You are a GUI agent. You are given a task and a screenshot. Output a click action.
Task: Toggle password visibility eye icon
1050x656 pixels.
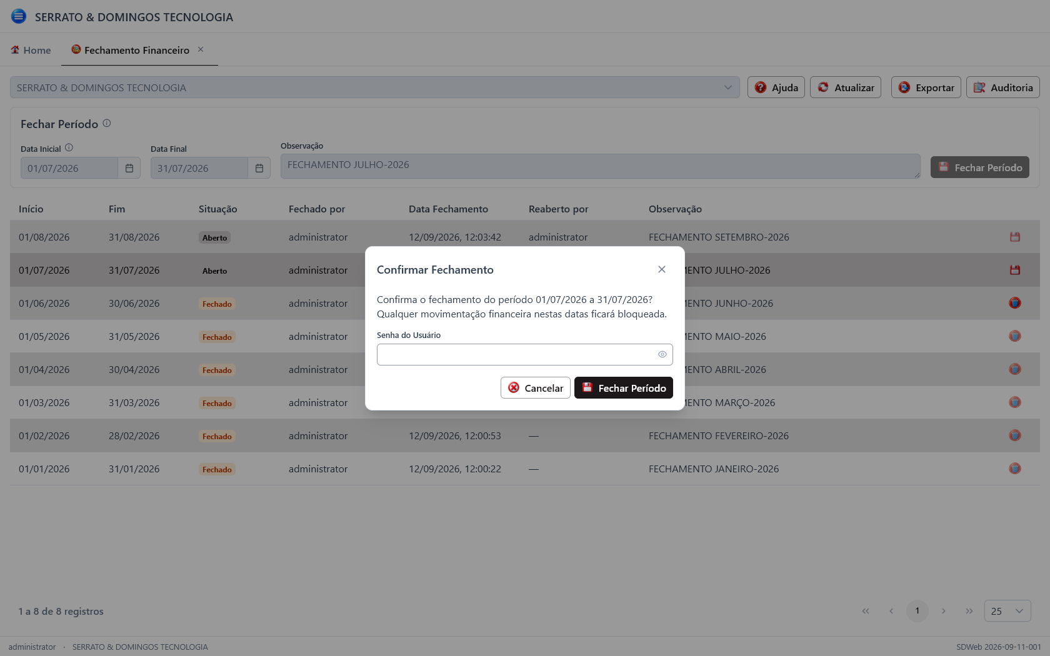coord(662,354)
